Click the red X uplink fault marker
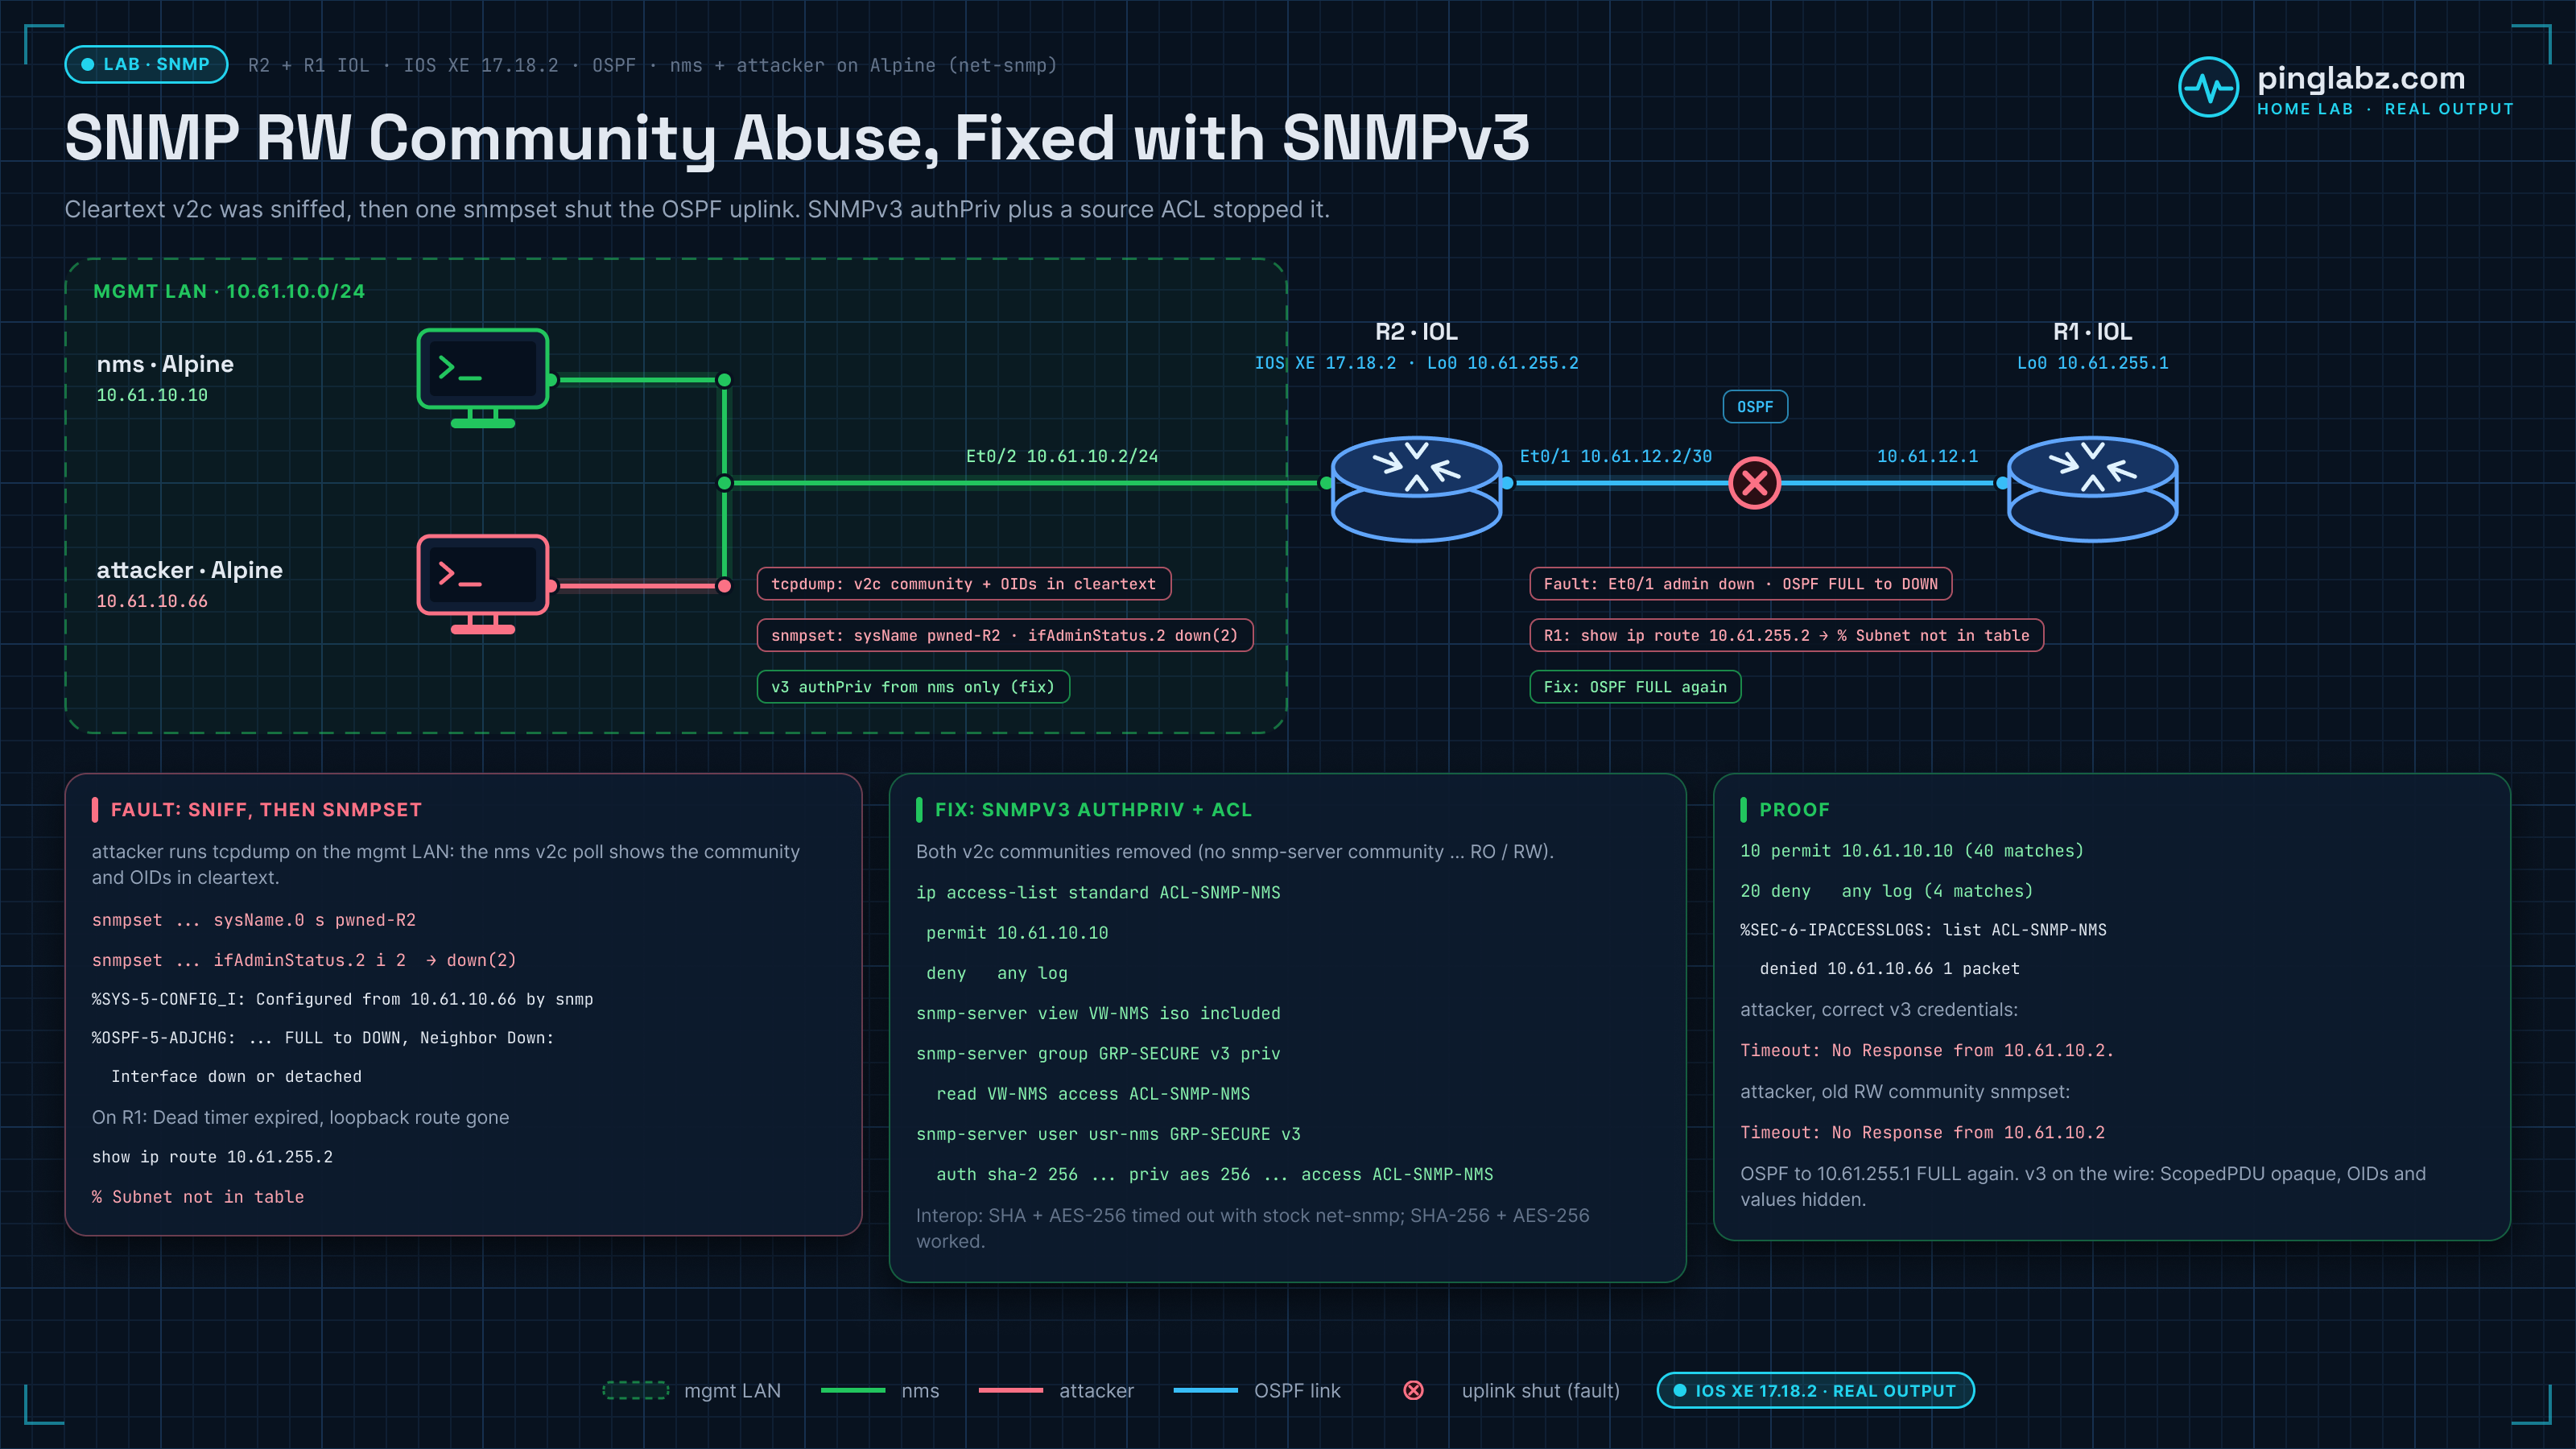This screenshot has height=1449, width=2576. [1755, 483]
